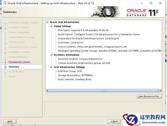
Task: Select the Install Option row
Action: coord(99,34)
